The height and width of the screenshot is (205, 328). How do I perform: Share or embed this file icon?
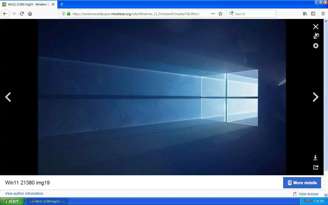pos(316,167)
